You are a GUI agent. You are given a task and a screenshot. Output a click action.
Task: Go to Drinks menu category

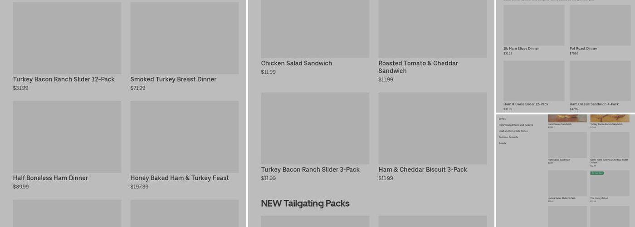point(502,119)
